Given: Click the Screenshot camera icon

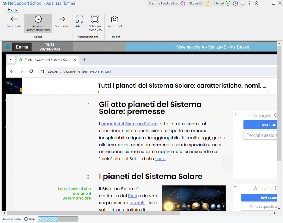Looking at the screenshot, I should click(x=115, y=19).
